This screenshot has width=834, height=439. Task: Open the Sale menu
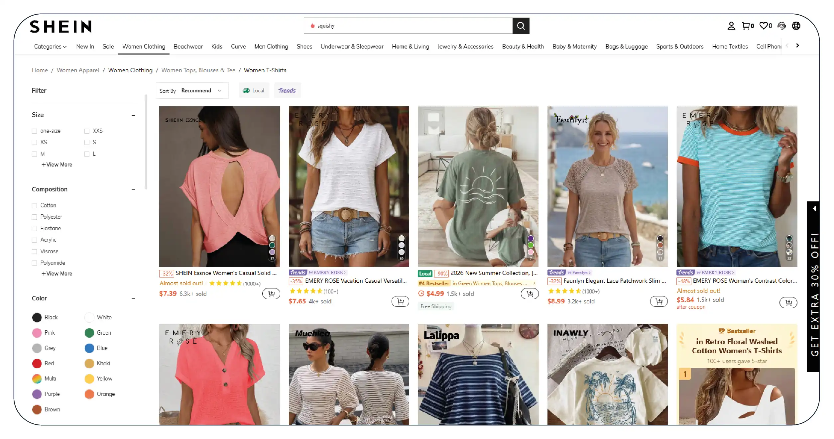(x=108, y=47)
